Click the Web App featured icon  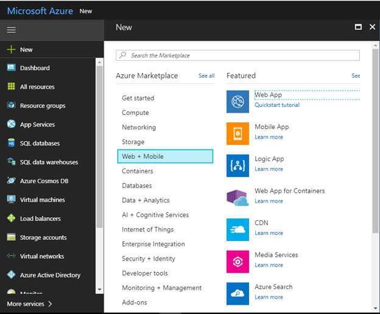point(237,101)
